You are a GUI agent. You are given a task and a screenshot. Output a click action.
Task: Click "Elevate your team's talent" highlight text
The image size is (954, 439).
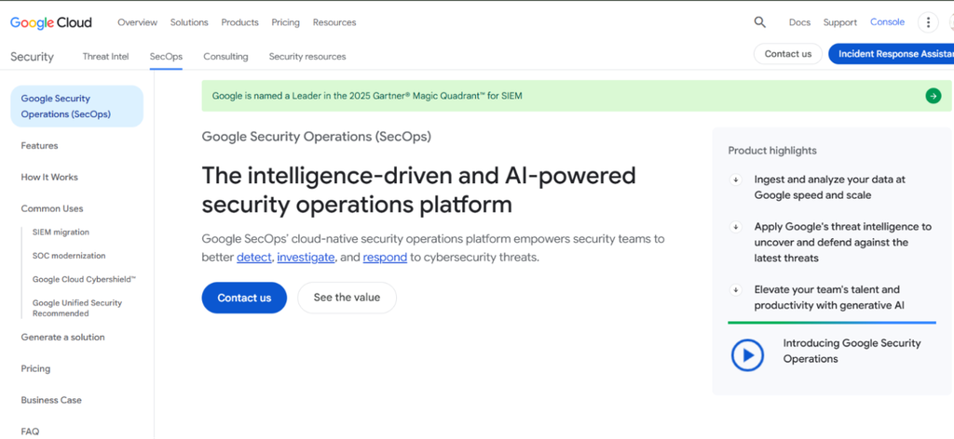[829, 298]
